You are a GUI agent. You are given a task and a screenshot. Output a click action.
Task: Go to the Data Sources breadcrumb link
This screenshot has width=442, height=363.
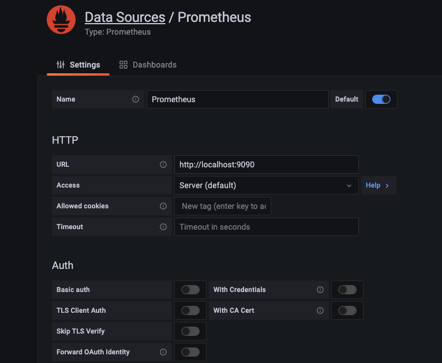tap(125, 17)
